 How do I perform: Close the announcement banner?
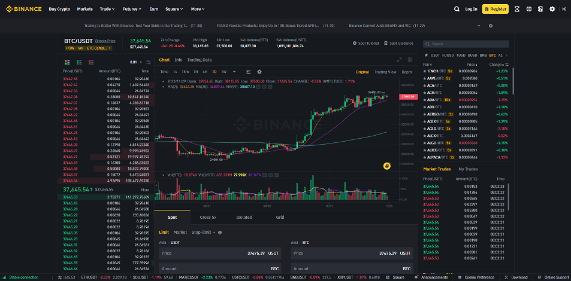point(491,26)
